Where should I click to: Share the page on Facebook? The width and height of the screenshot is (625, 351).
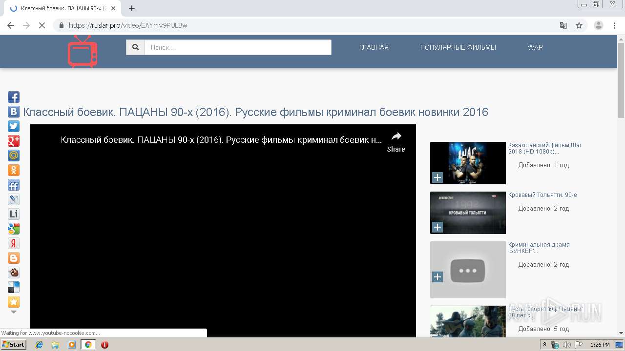click(14, 97)
